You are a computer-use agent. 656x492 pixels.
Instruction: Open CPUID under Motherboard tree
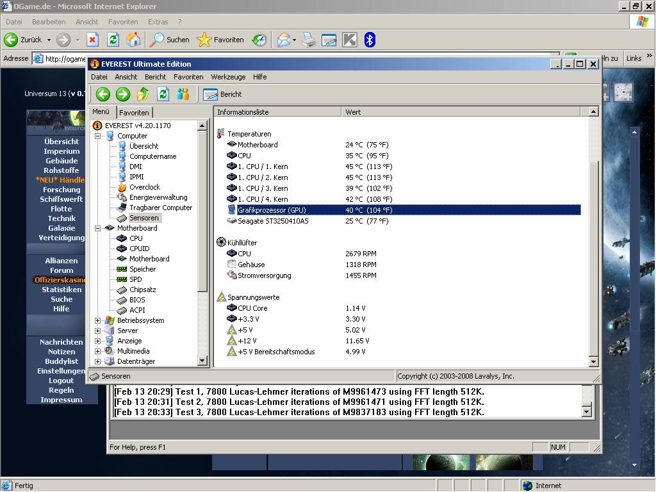click(139, 249)
